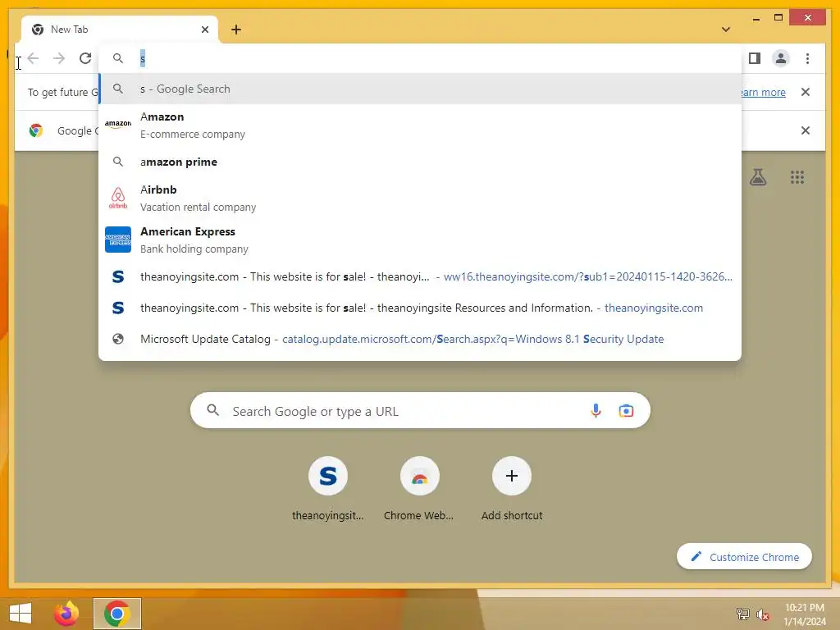Start voice search with the microphone icon
Screen dimensions: 840x630
[596, 411]
